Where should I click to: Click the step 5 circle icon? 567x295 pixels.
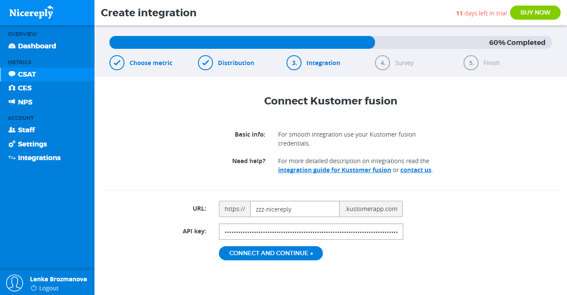pos(471,63)
